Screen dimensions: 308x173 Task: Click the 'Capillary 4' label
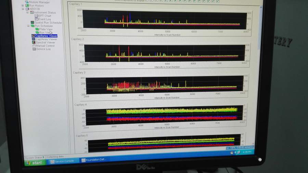point(80,105)
